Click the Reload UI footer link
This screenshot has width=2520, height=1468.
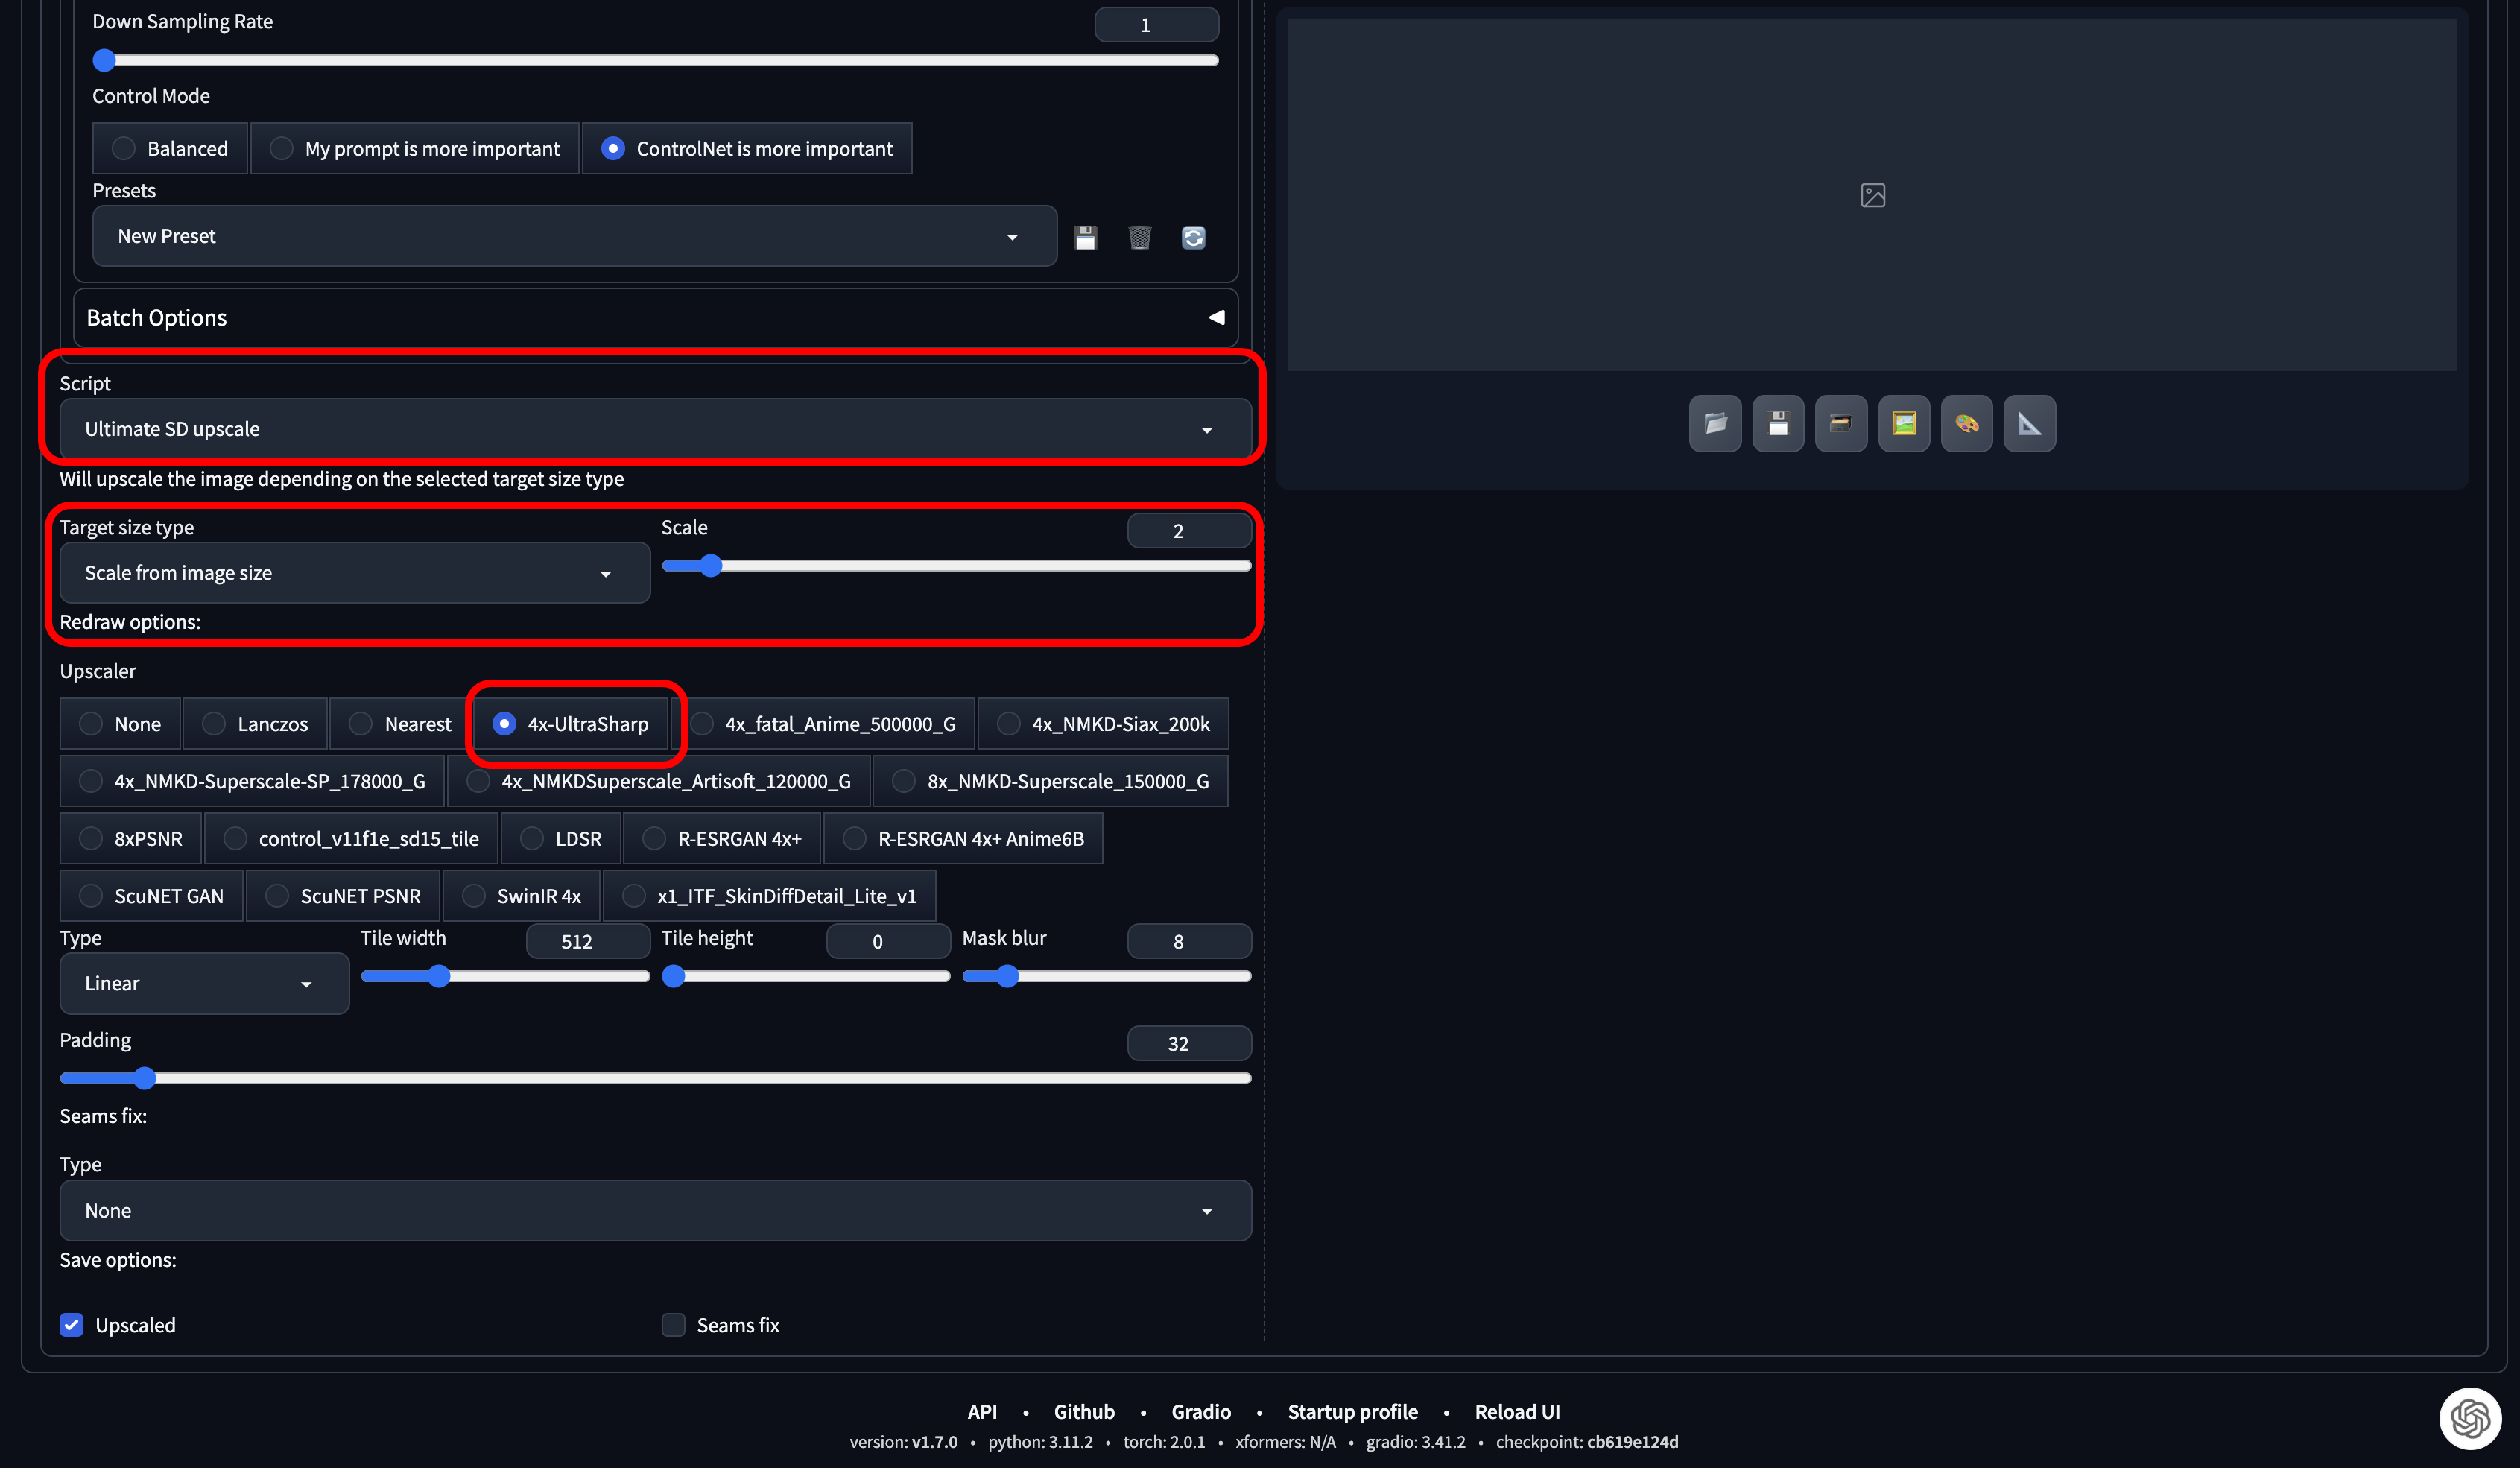point(1516,1411)
